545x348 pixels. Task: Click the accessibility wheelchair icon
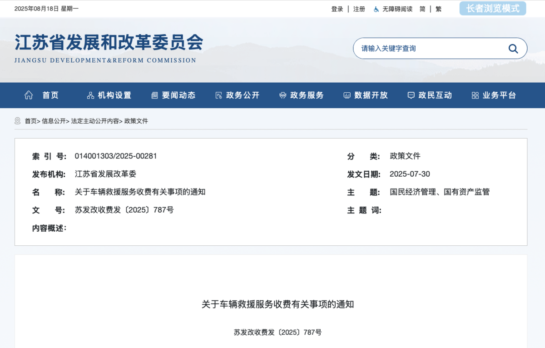click(376, 9)
